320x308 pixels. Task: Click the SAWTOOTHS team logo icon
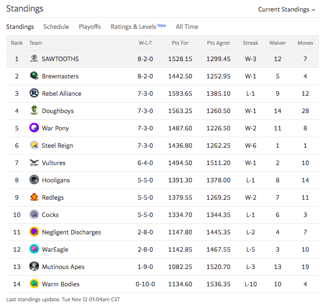click(34, 59)
